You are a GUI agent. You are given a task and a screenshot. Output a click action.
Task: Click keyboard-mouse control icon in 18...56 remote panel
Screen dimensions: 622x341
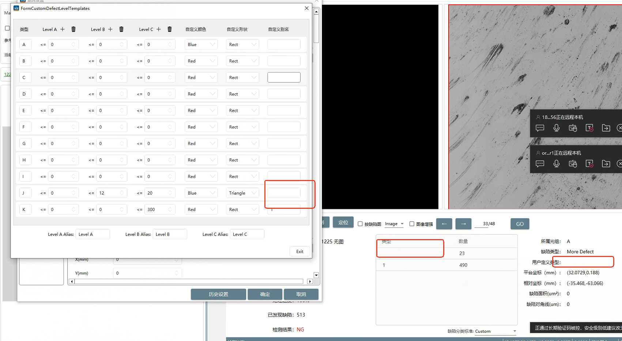click(573, 128)
